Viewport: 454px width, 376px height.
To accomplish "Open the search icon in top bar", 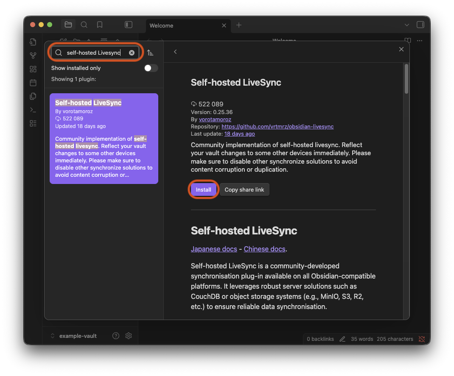I will point(84,25).
